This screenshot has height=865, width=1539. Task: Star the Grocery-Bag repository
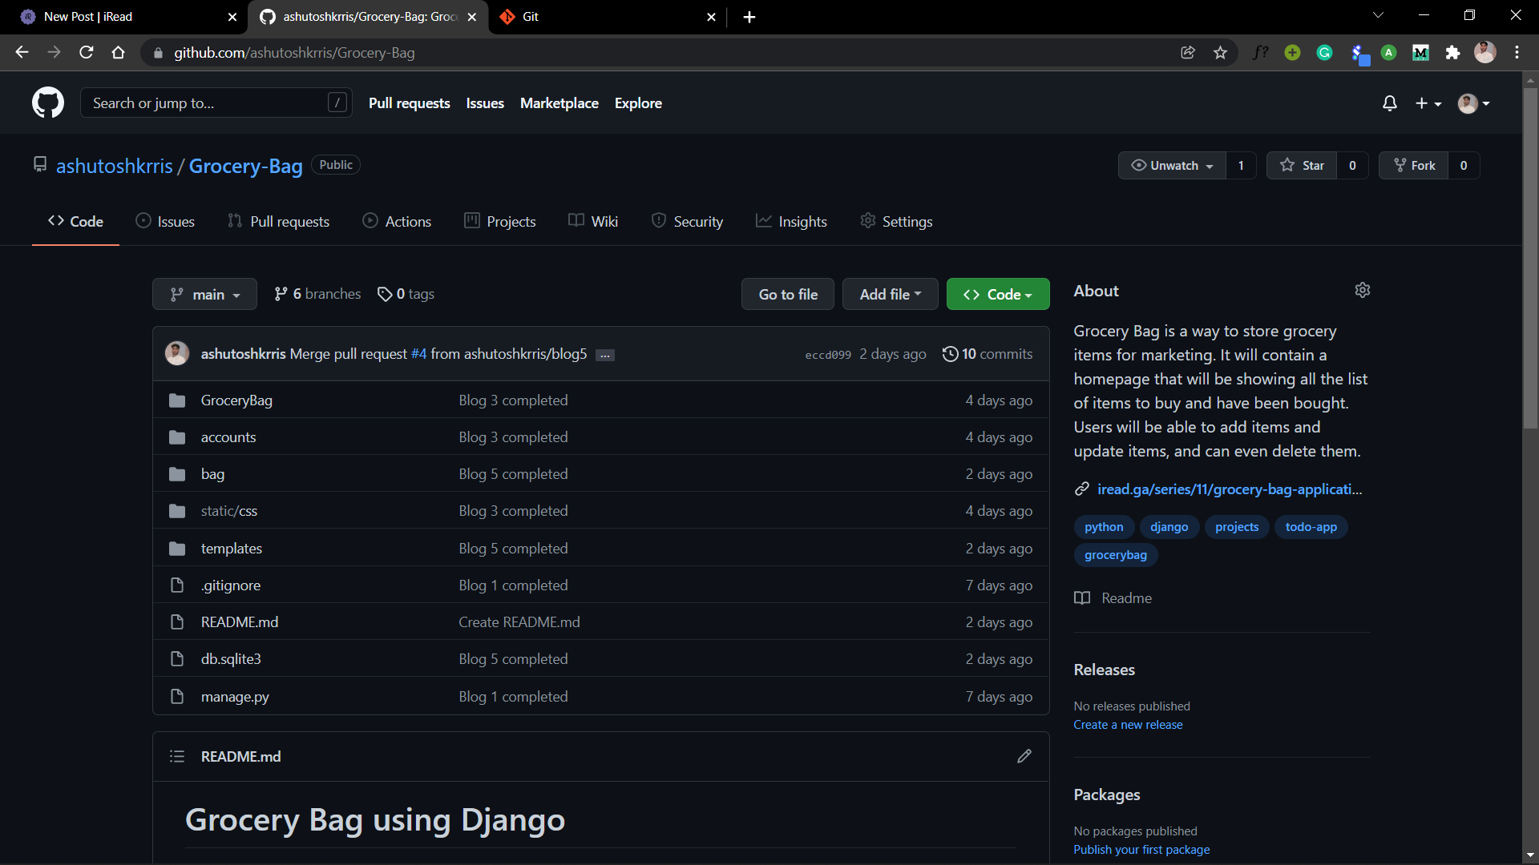1302,165
